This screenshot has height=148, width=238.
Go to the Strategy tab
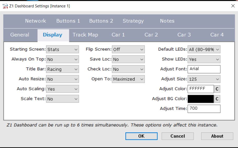133,21
